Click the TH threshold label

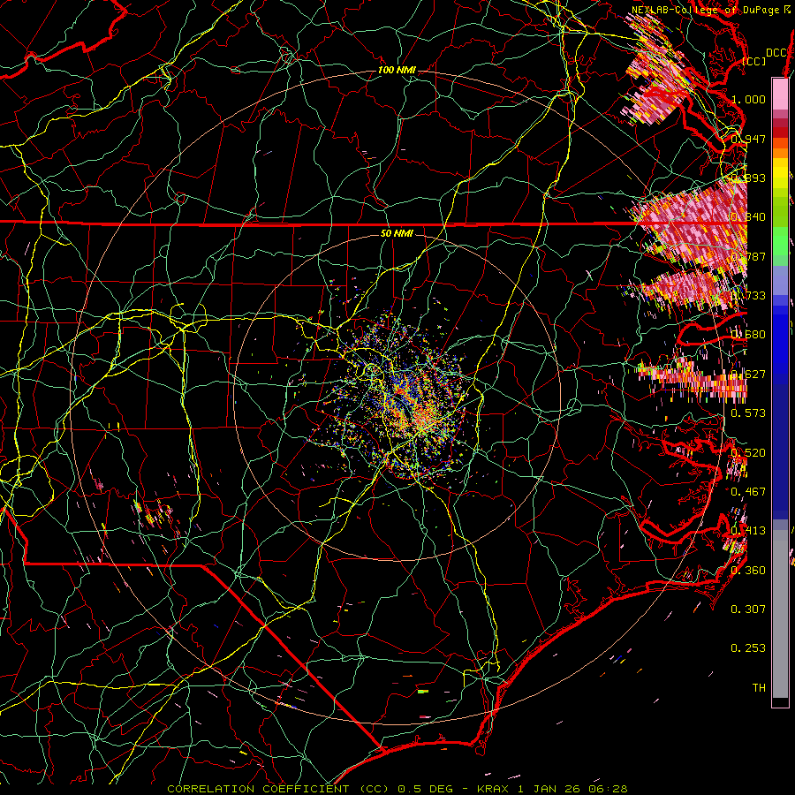759,688
